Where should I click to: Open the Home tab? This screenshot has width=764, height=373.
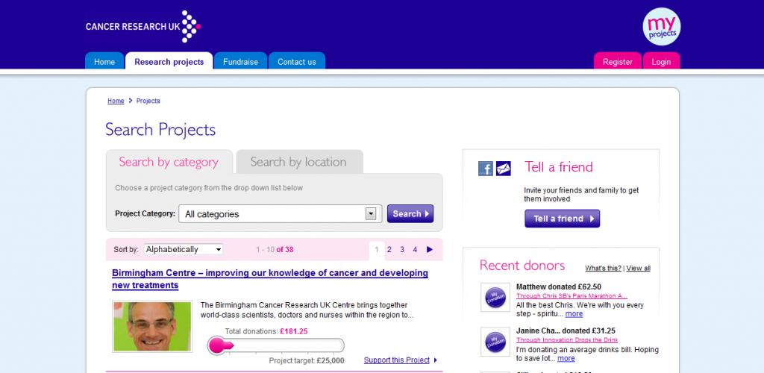[104, 61]
